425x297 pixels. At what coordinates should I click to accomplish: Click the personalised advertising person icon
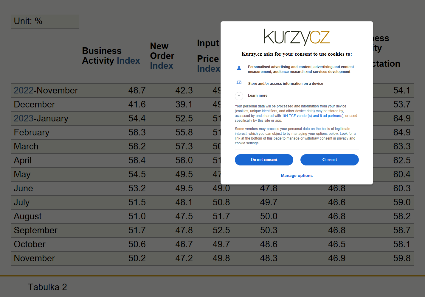[x=239, y=68]
